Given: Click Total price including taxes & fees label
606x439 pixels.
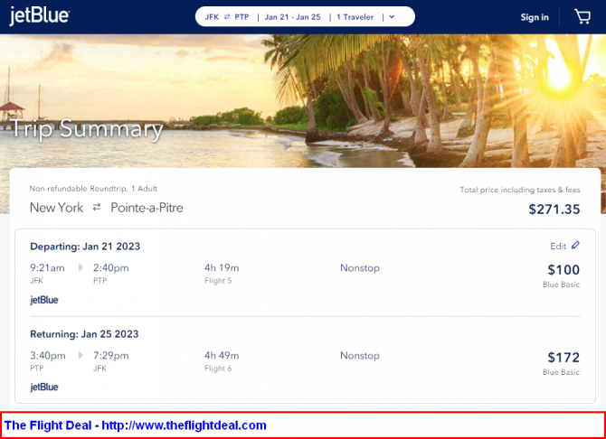Looking at the screenshot, I should tap(520, 190).
